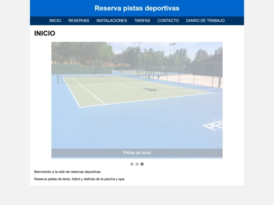The image size is (274, 205).
Task: Select the second slideshow dot
Action: pos(137,164)
